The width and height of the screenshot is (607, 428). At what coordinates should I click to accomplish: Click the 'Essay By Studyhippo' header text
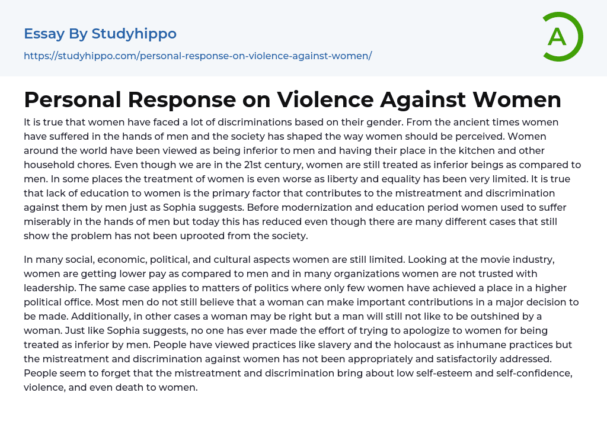100,34
